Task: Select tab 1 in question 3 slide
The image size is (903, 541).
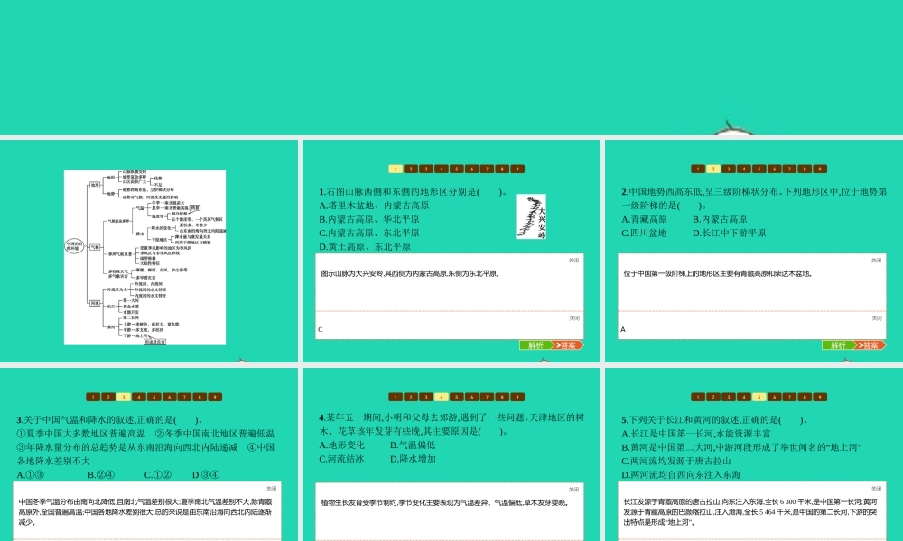Action: [93, 398]
